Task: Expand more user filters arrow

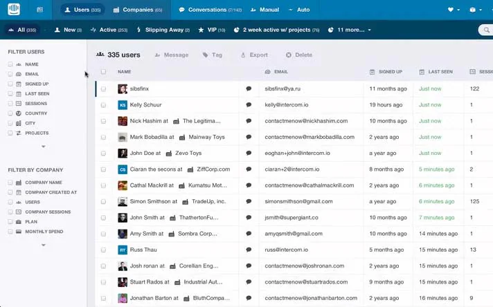Action: point(44,147)
